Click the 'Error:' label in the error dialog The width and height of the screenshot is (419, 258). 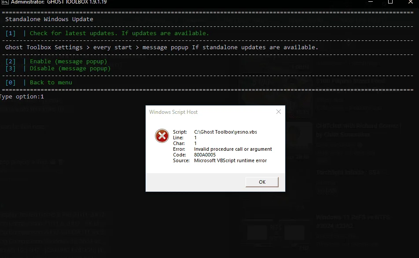pyautogui.click(x=179, y=149)
